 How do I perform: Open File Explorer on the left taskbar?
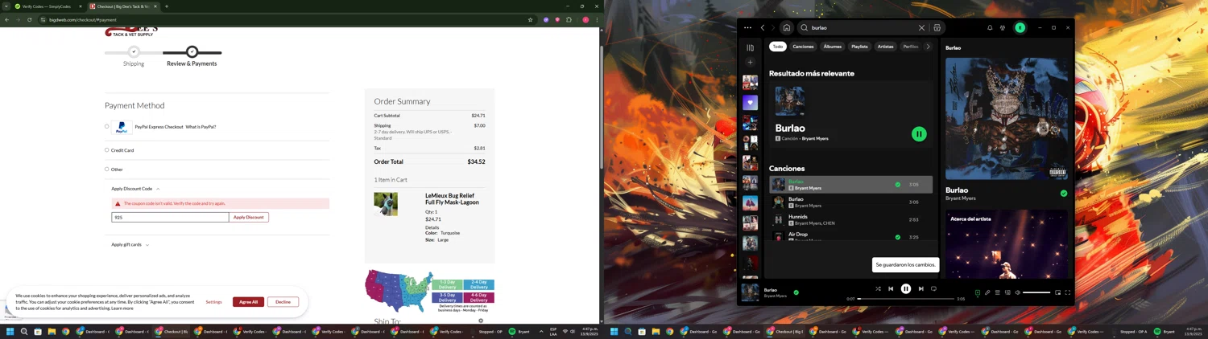pyautogui.click(x=52, y=331)
